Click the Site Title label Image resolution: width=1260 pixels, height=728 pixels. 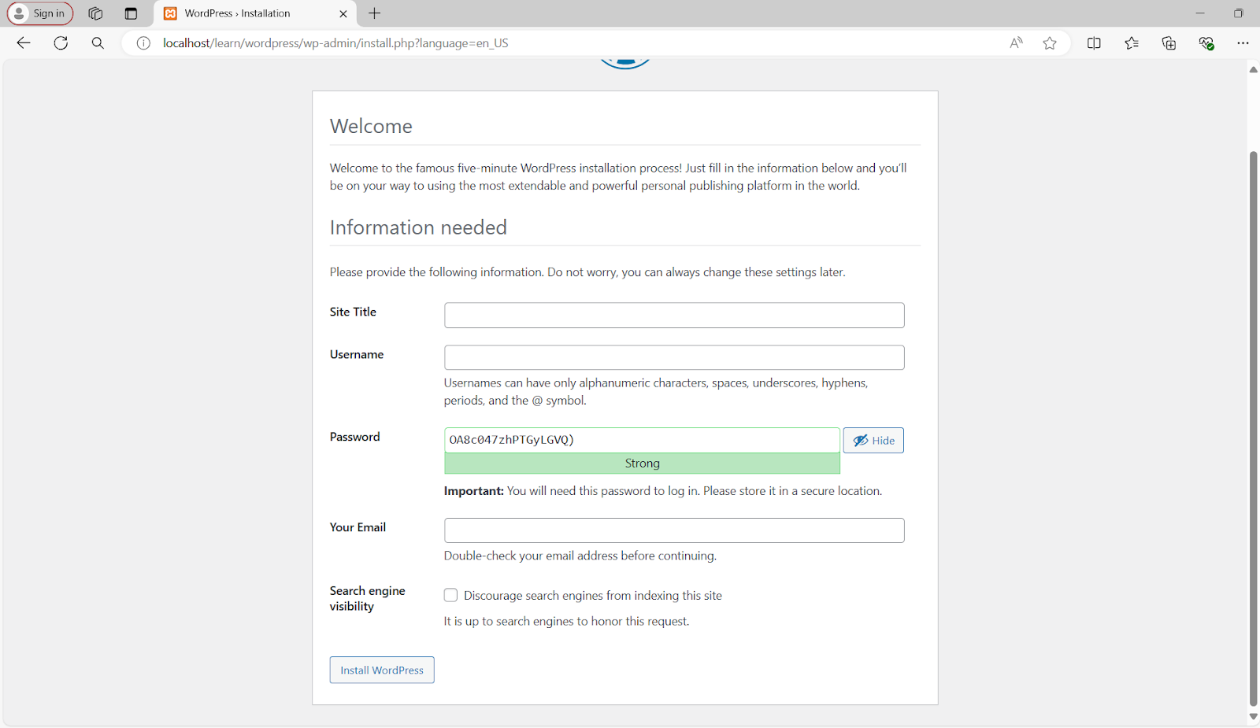click(353, 312)
